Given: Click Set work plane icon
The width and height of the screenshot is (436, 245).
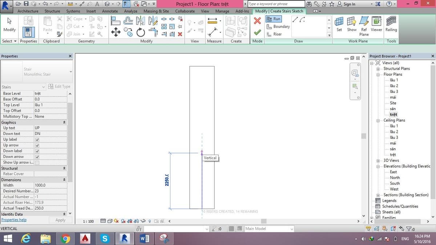Looking at the screenshot, I should click(339, 24).
